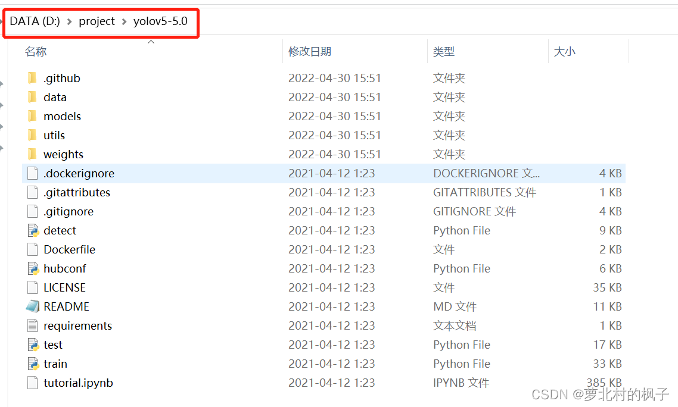The image size is (678, 407).
Task: Select the data folder name
Action: (x=55, y=97)
